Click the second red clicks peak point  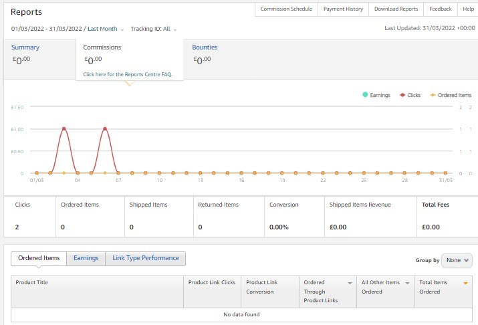[x=105, y=129]
